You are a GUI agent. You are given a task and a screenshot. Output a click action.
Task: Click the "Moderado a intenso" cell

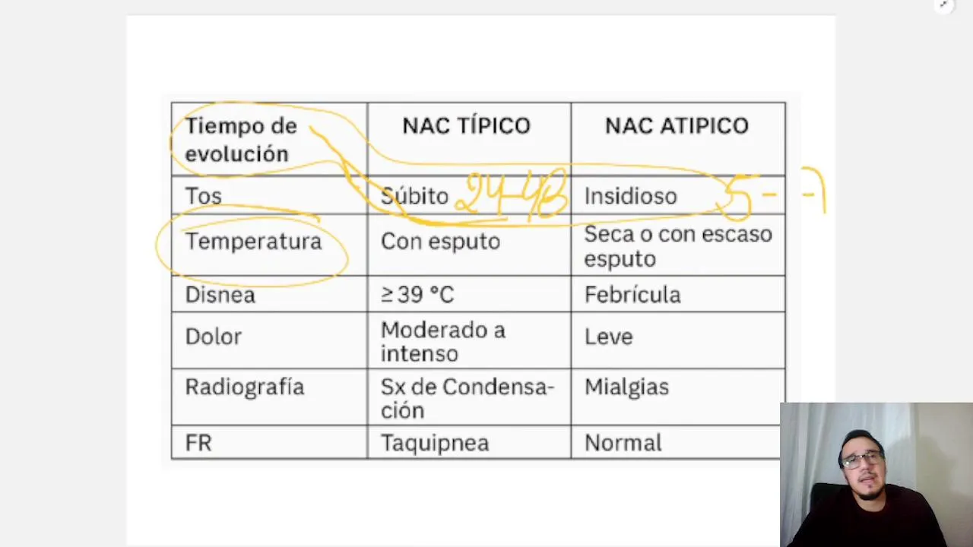pyautogui.click(x=442, y=342)
